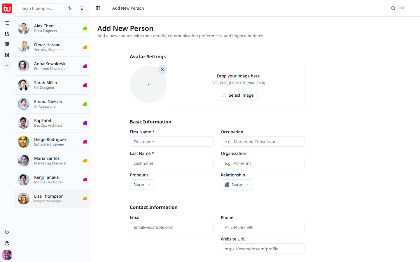This screenshot has height=262, width=420.
Task: Click the Phone input field
Action: [263, 227]
